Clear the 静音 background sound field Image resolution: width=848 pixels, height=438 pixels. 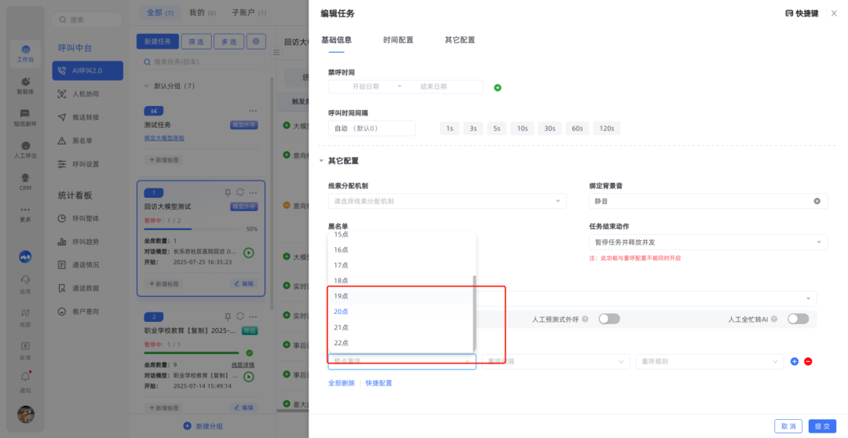817,201
